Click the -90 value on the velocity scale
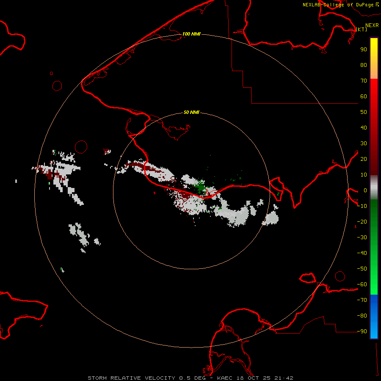 [362, 331]
